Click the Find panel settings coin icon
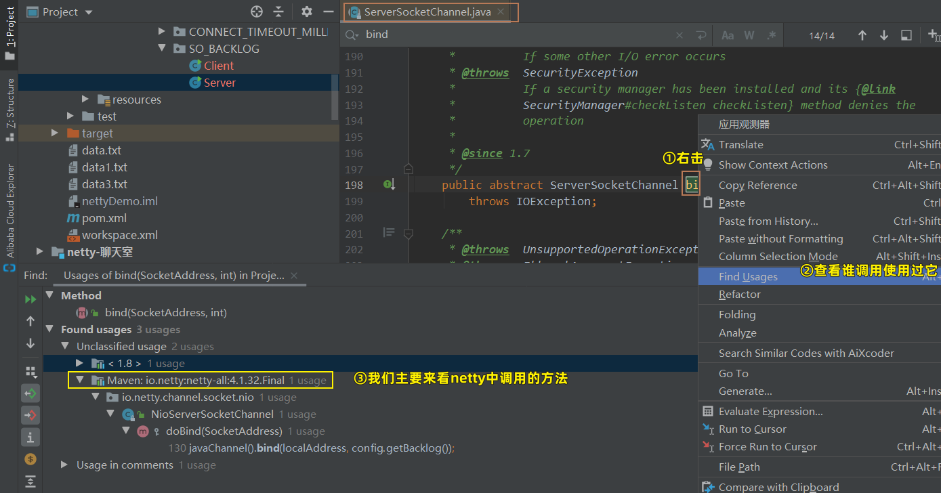Viewport: 941px width, 493px height. (x=30, y=459)
